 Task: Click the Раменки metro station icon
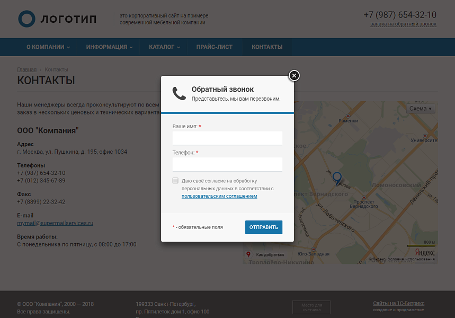[x=348, y=116]
